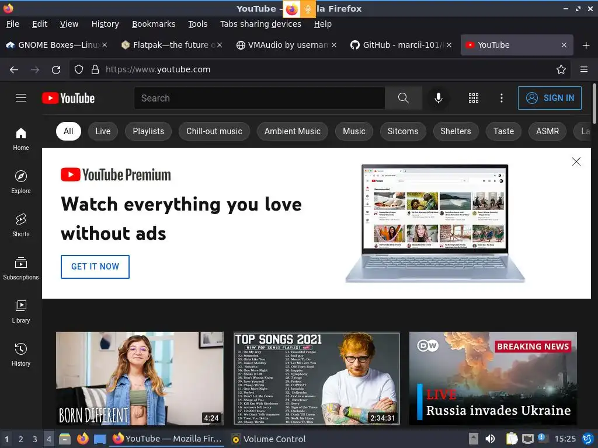598x448 pixels.
Task: Open Firefox application hamburger menu
Action: [x=584, y=69]
